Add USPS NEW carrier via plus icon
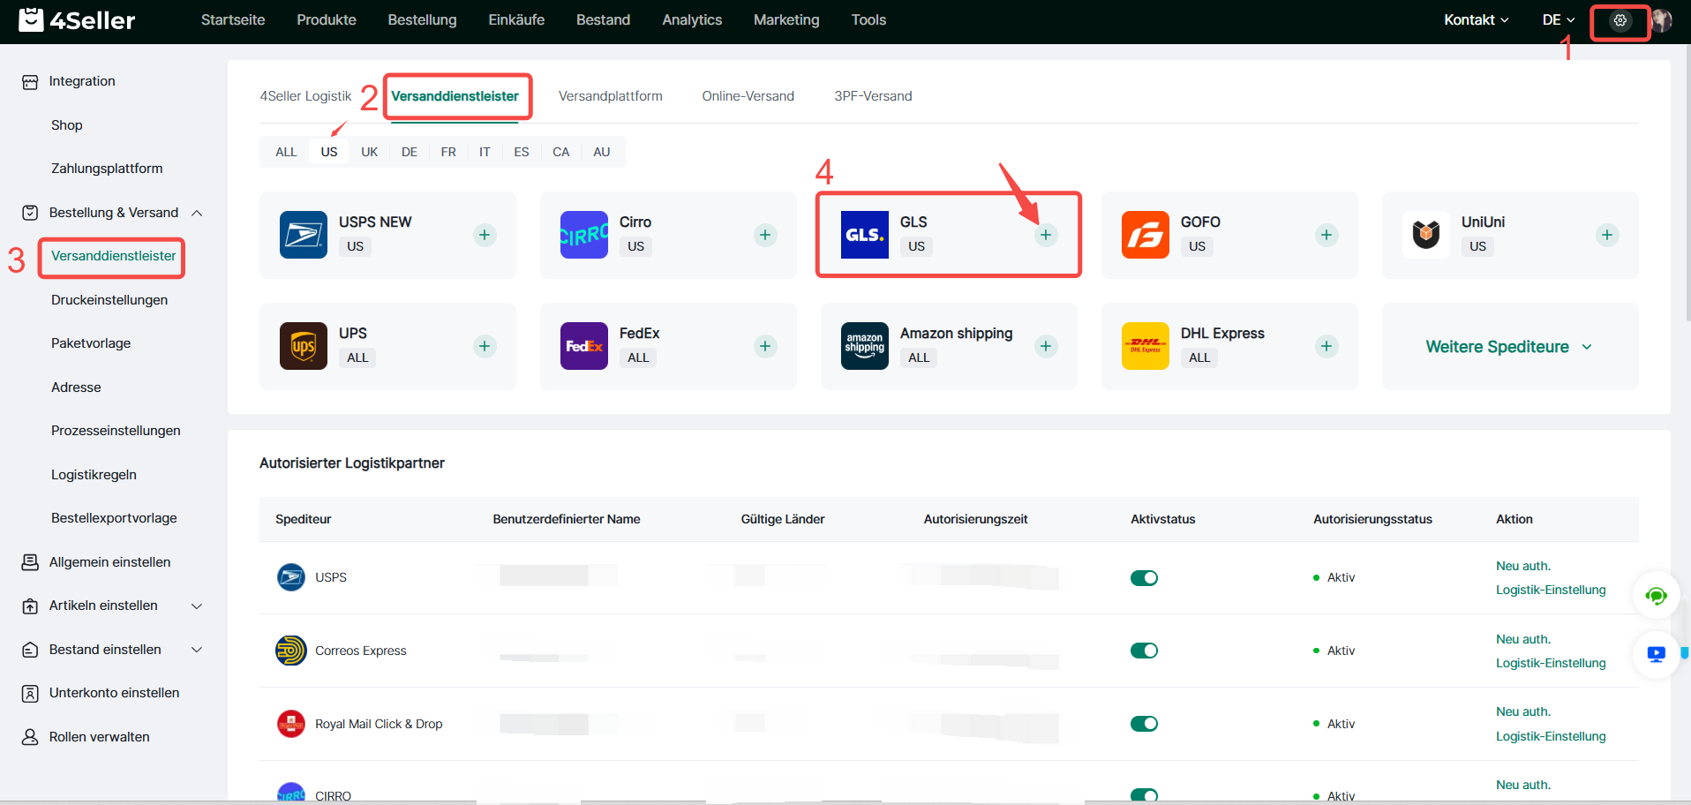Screen dimensions: 1691x805 pyautogui.click(x=484, y=235)
